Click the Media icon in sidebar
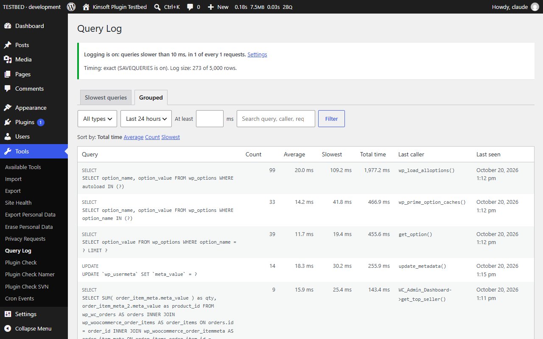543x339 pixels. click(8, 59)
